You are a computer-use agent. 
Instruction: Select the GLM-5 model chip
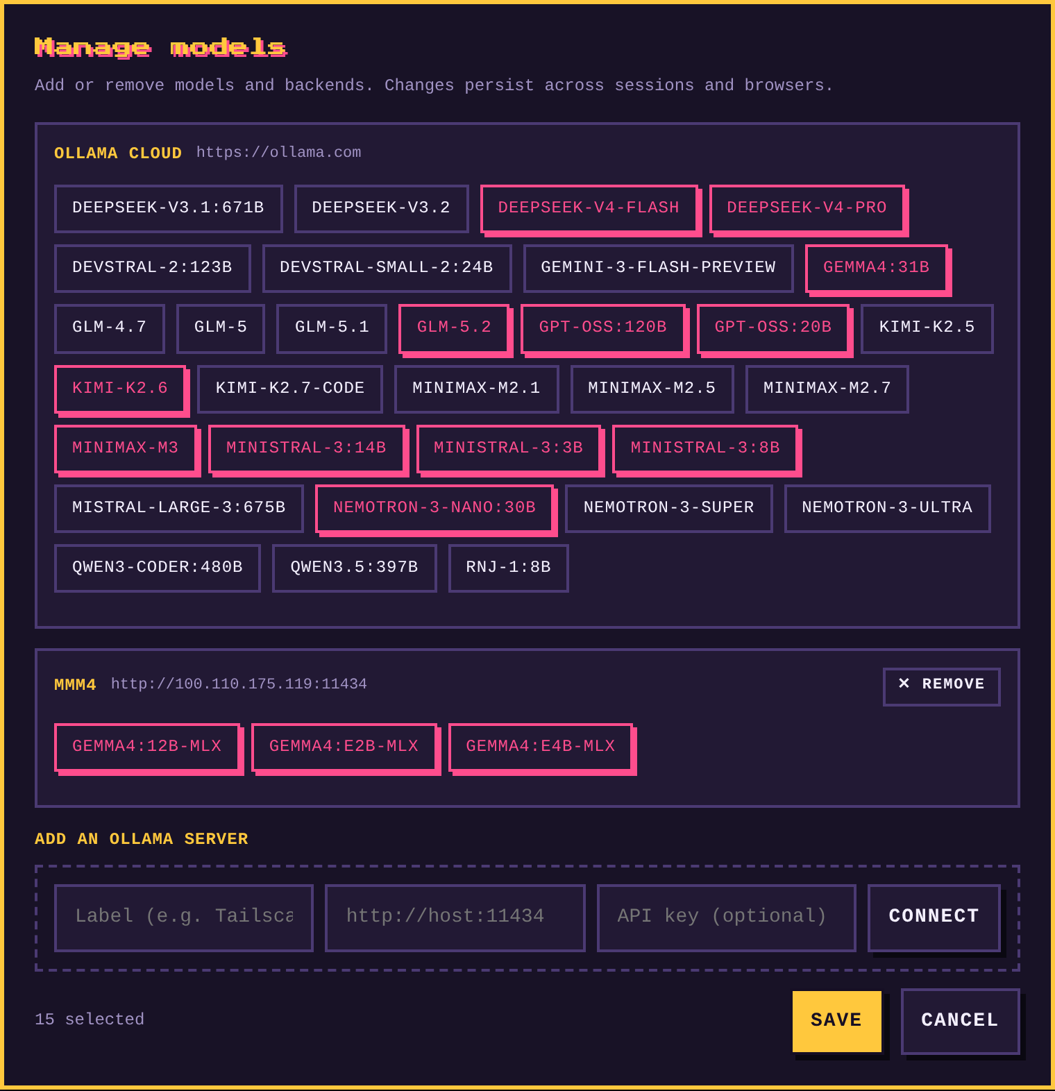click(221, 328)
